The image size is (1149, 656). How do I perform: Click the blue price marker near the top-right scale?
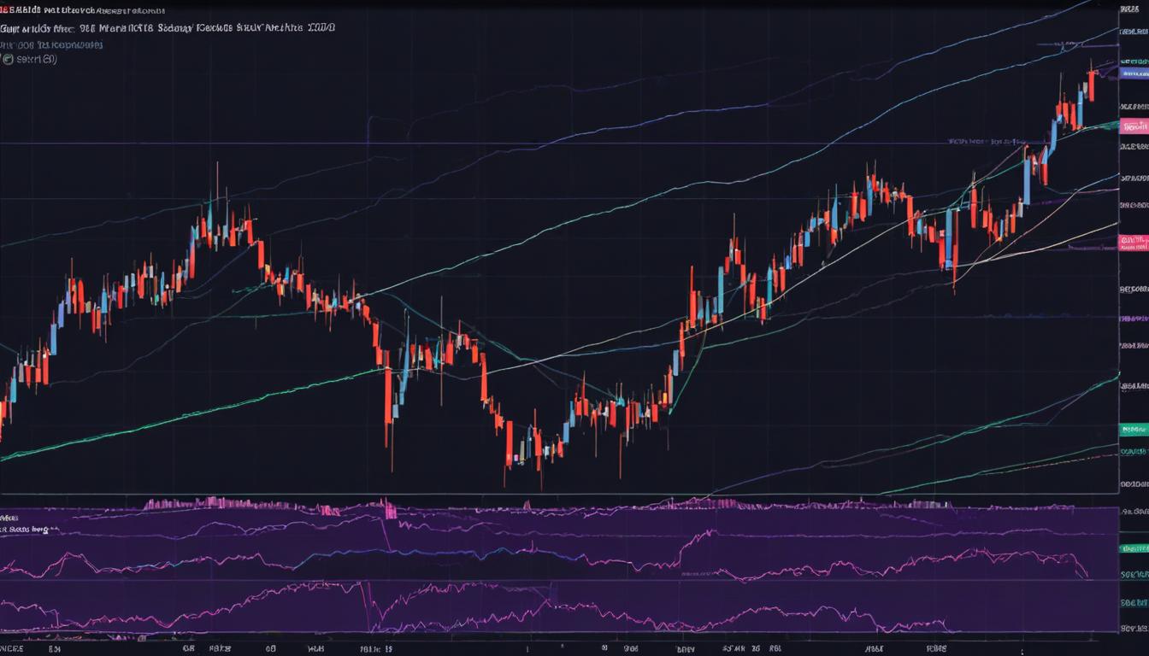tap(1134, 73)
